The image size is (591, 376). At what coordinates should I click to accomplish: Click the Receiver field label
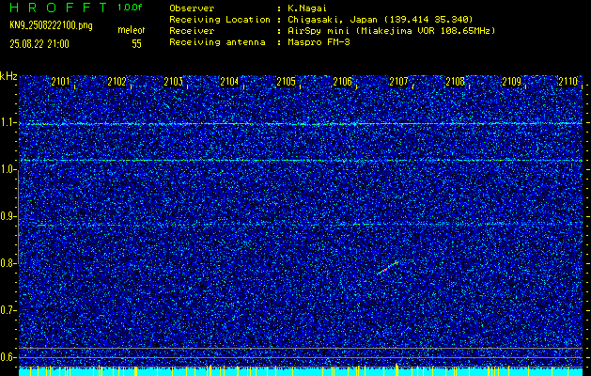[x=192, y=30]
